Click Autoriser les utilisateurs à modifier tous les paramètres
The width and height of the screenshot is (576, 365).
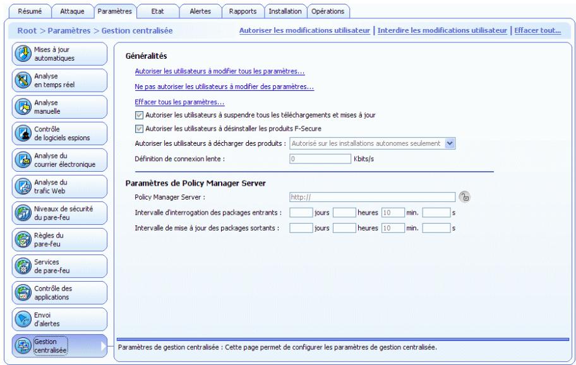click(x=220, y=71)
